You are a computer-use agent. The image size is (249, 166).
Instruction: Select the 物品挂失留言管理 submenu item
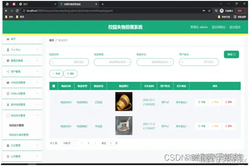pyautogui.click(x=19, y=135)
